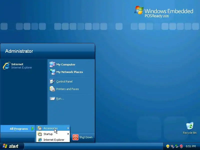The image size is (200, 150).
Task: Click the red security alert tray icon
Action: point(181,146)
